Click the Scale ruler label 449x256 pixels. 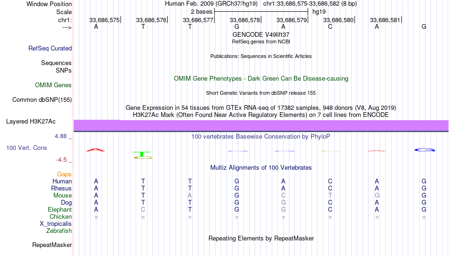coord(64,12)
